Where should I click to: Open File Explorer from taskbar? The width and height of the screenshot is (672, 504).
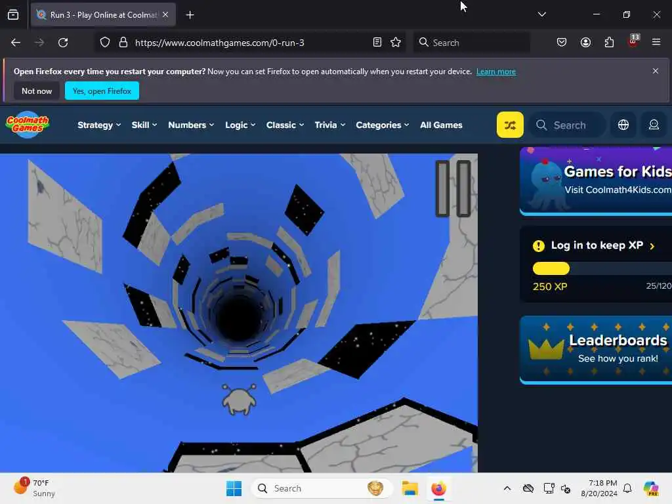tap(409, 488)
